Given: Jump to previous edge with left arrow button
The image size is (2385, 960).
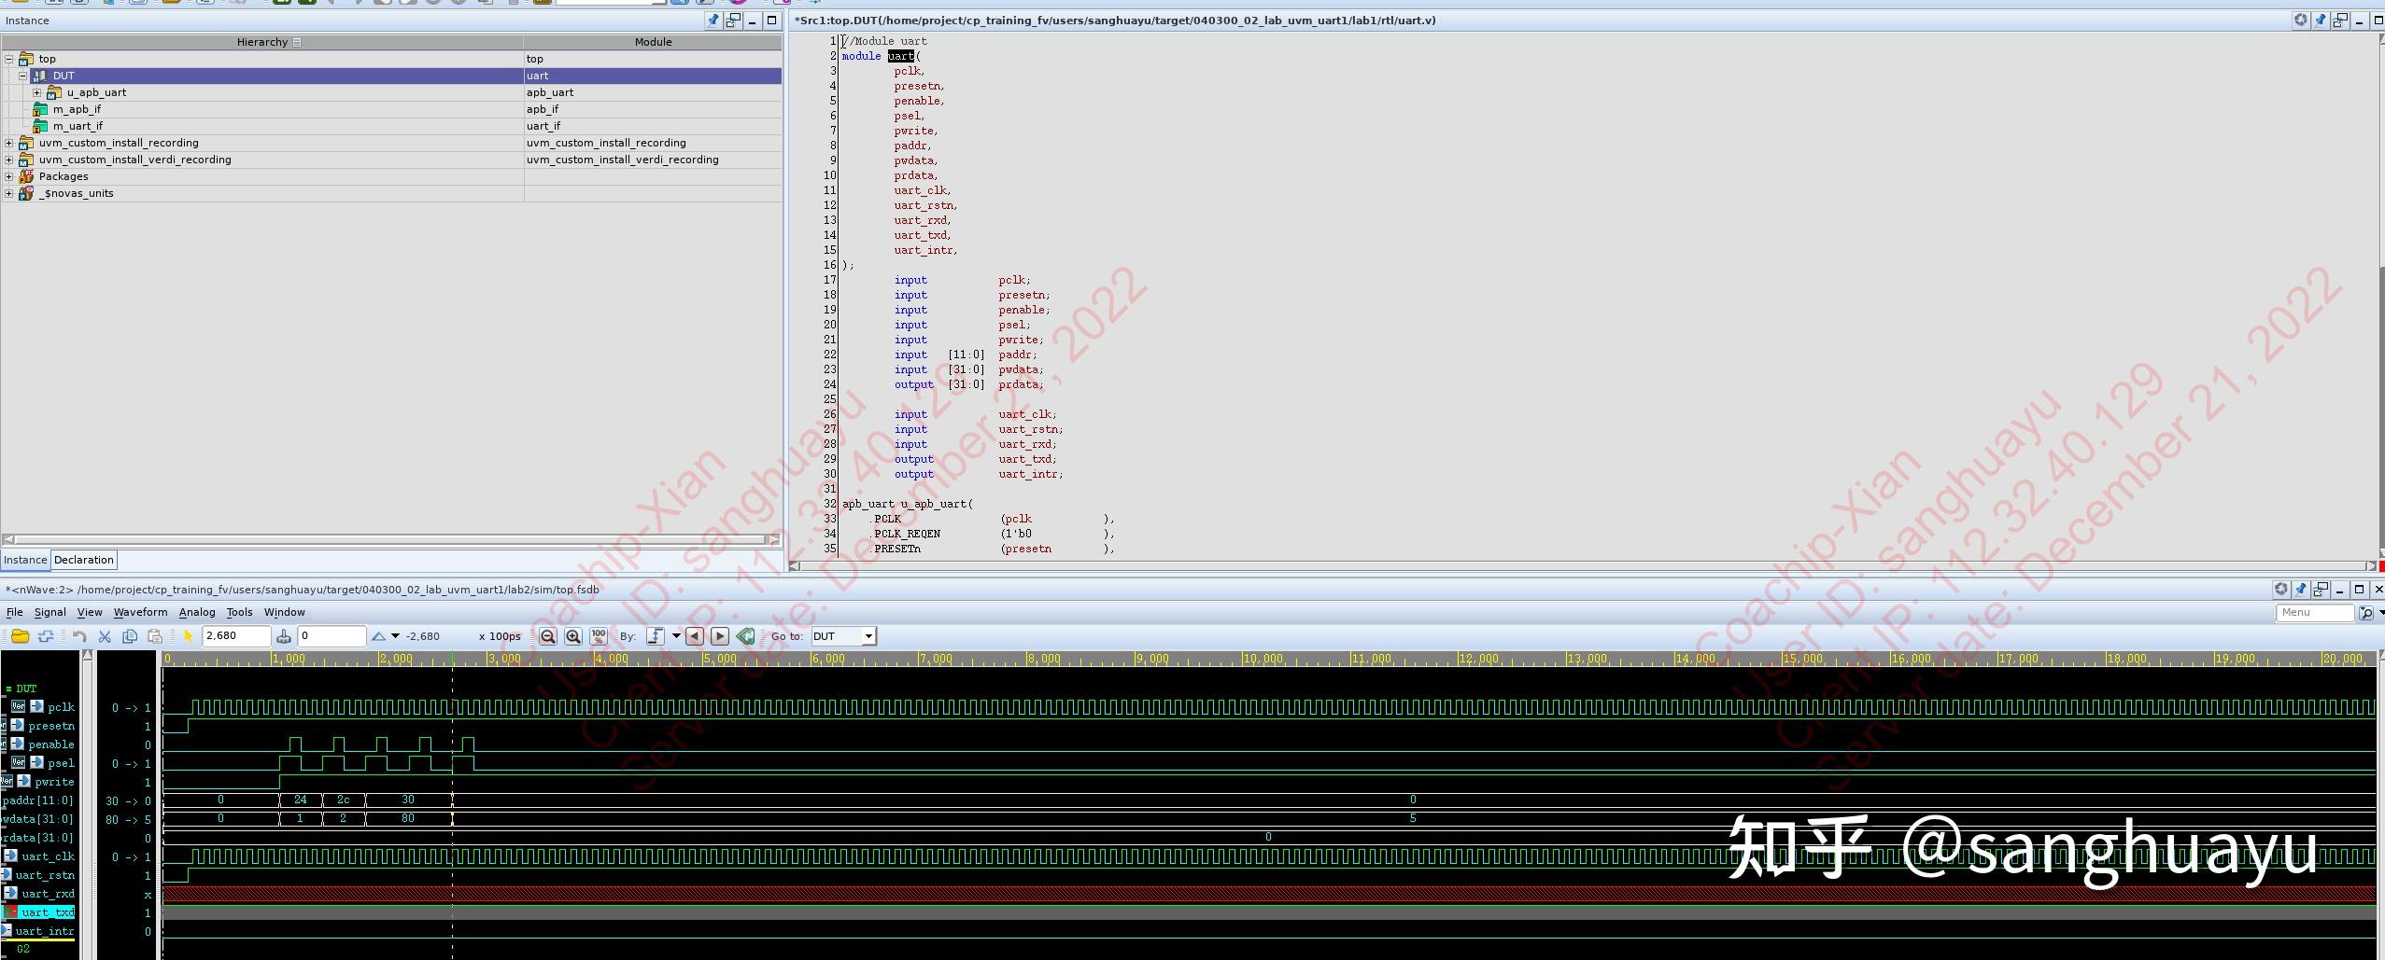Looking at the screenshot, I should pyautogui.click(x=694, y=636).
